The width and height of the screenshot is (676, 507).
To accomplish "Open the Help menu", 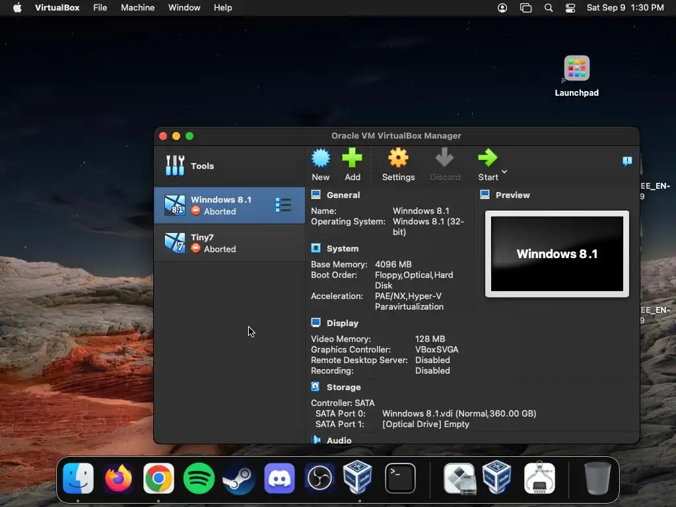I will pyautogui.click(x=223, y=8).
